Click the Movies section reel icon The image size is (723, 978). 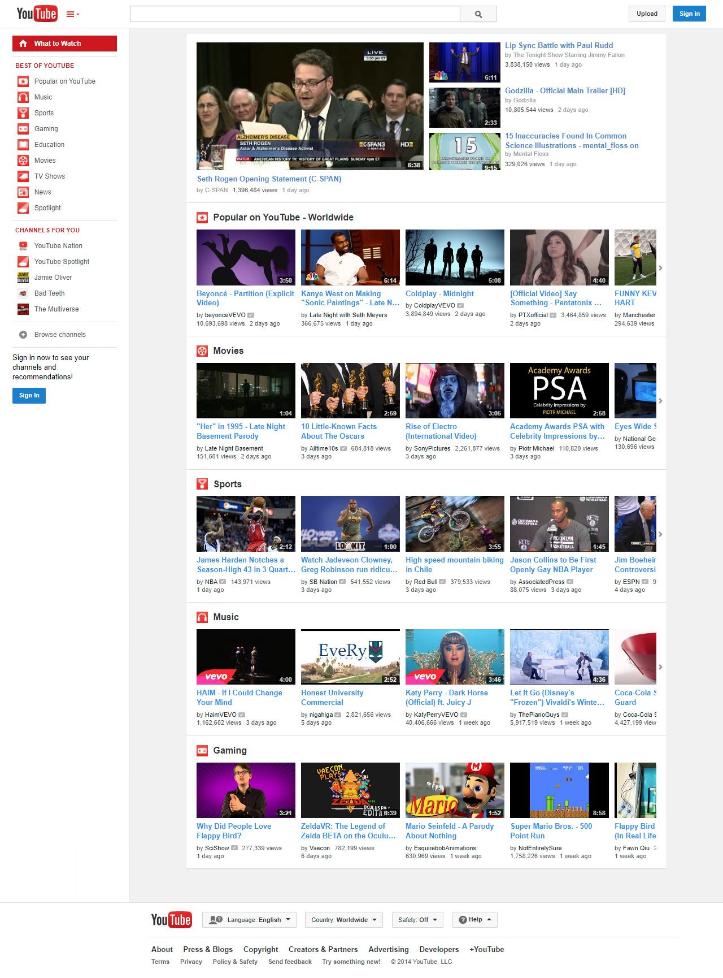[x=202, y=351]
